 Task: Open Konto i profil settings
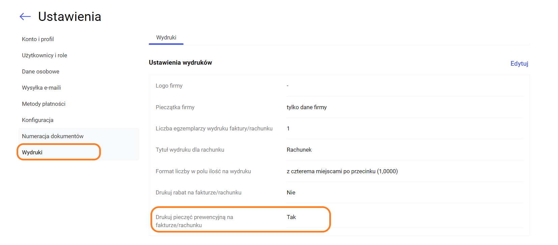38,39
